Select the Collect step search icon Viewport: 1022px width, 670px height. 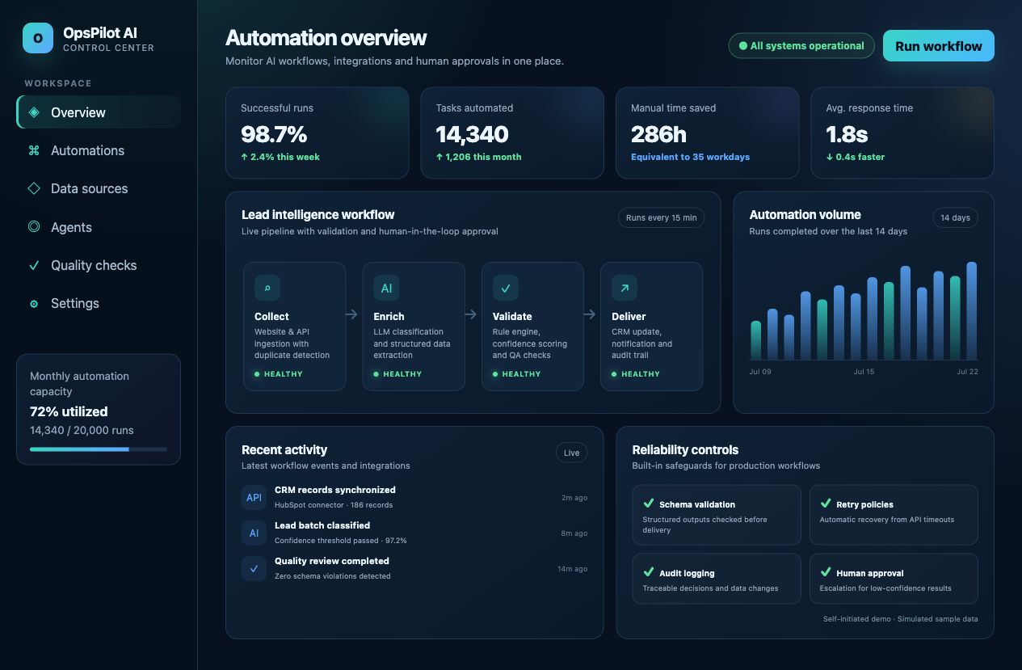(267, 288)
